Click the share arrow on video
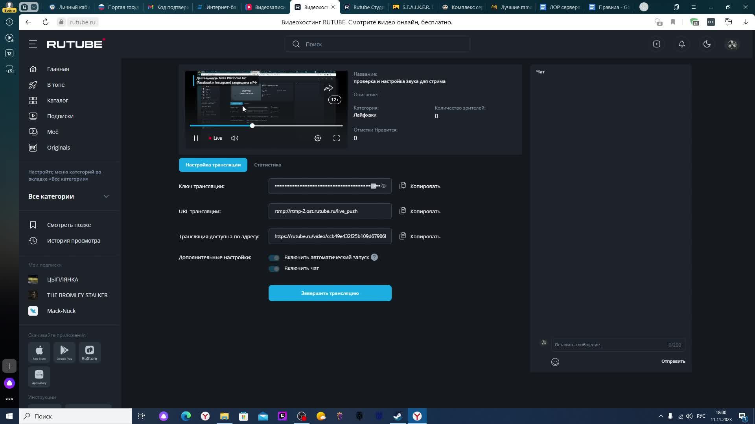Viewport: 755px width, 424px height. coord(328,88)
